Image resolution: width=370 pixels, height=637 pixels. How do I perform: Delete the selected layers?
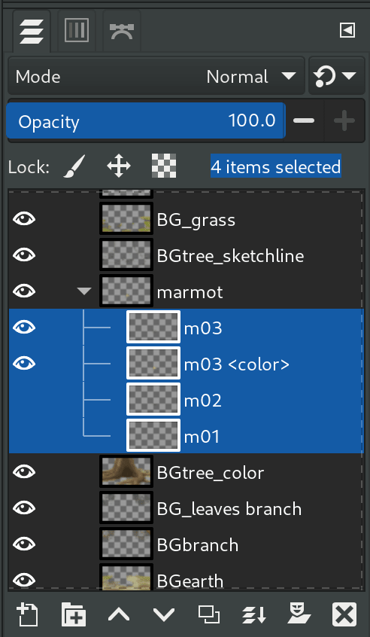pos(344,614)
